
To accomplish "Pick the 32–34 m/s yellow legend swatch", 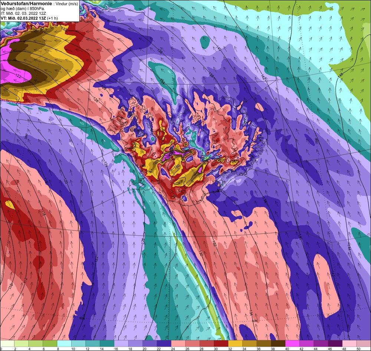I will (x=235, y=344).
